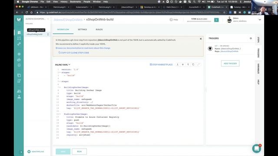278x156 pixels.
Task: Open the Chrome Window menu
Action: [x=96, y=2]
